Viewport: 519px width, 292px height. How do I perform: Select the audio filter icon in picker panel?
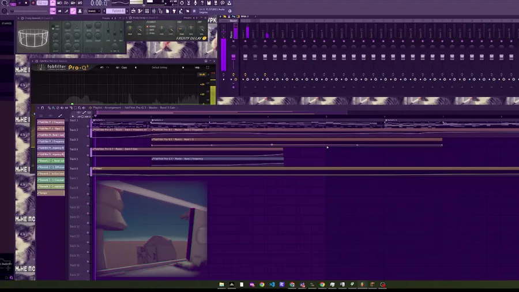pyautogui.click(x=50, y=115)
